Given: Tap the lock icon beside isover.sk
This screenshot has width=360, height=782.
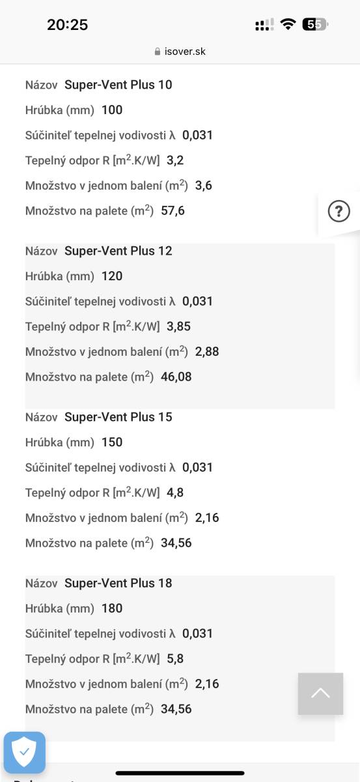Looking at the screenshot, I should coord(158,51).
